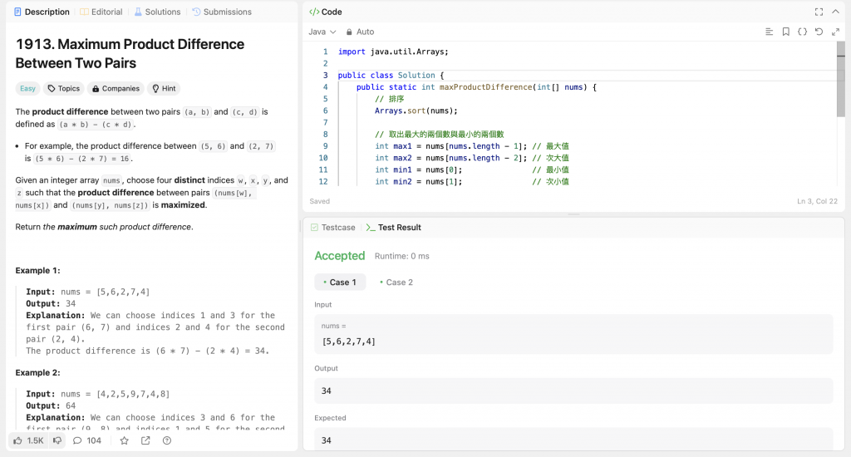The width and height of the screenshot is (851, 457).
Task: Click the curly braces icon
Action: coord(802,32)
